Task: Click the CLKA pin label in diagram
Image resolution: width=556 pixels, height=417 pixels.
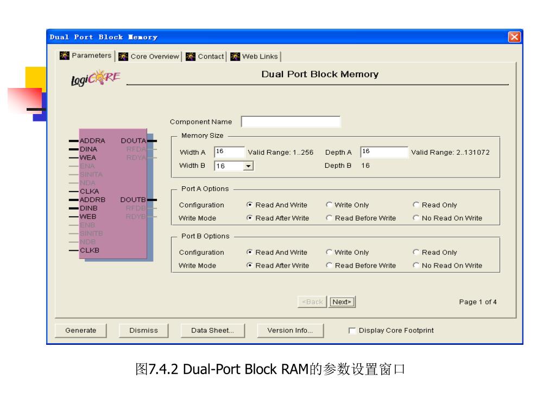Action: (90, 192)
